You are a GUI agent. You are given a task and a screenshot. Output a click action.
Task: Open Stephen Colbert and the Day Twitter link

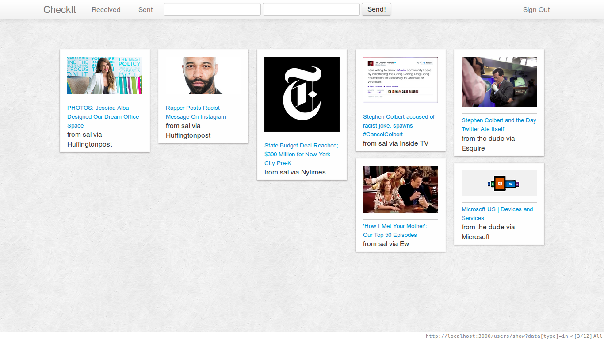click(499, 125)
